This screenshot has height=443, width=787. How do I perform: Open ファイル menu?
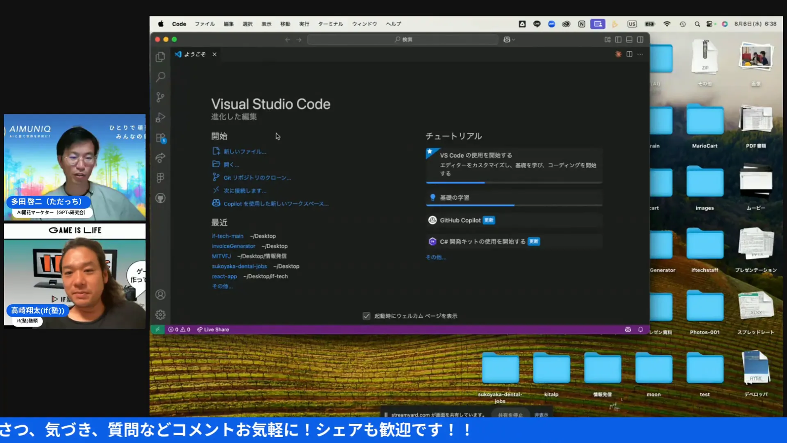[x=205, y=24]
